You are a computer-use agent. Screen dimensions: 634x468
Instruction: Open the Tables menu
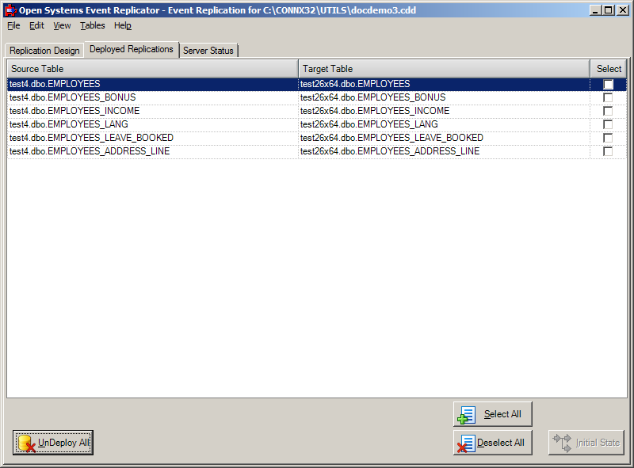point(92,25)
